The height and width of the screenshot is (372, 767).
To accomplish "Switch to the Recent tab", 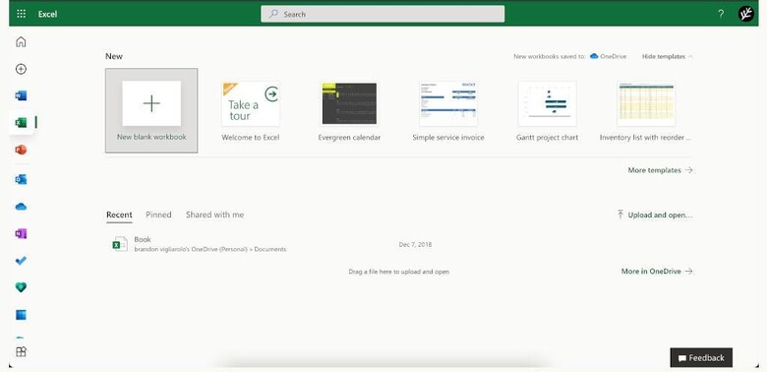I will pyautogui.click(x=119, y=215).
